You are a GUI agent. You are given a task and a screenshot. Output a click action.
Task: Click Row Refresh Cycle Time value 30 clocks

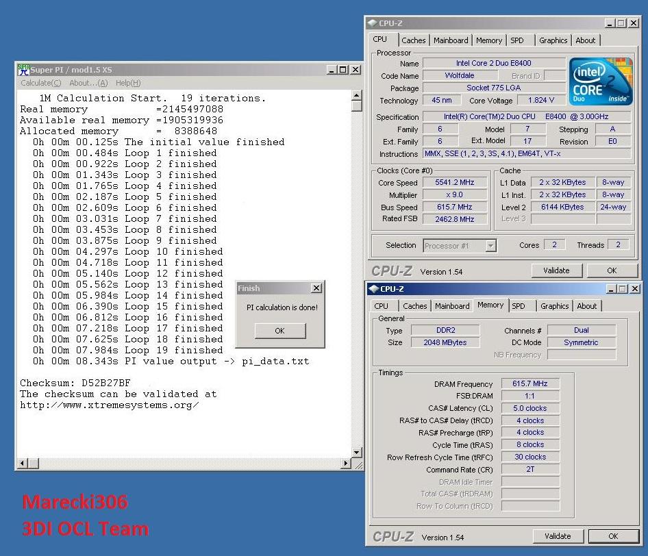tap(530, 457)
